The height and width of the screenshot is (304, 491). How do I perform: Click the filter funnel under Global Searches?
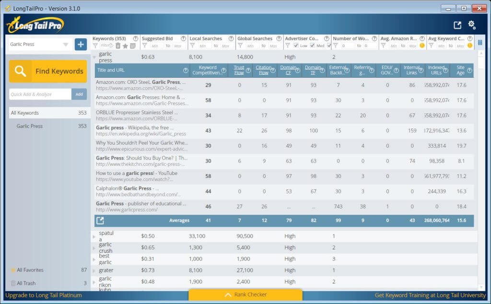(x=240, y=46)
